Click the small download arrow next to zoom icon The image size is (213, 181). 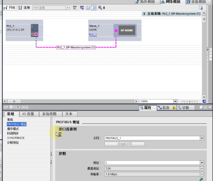click(104, 8)
